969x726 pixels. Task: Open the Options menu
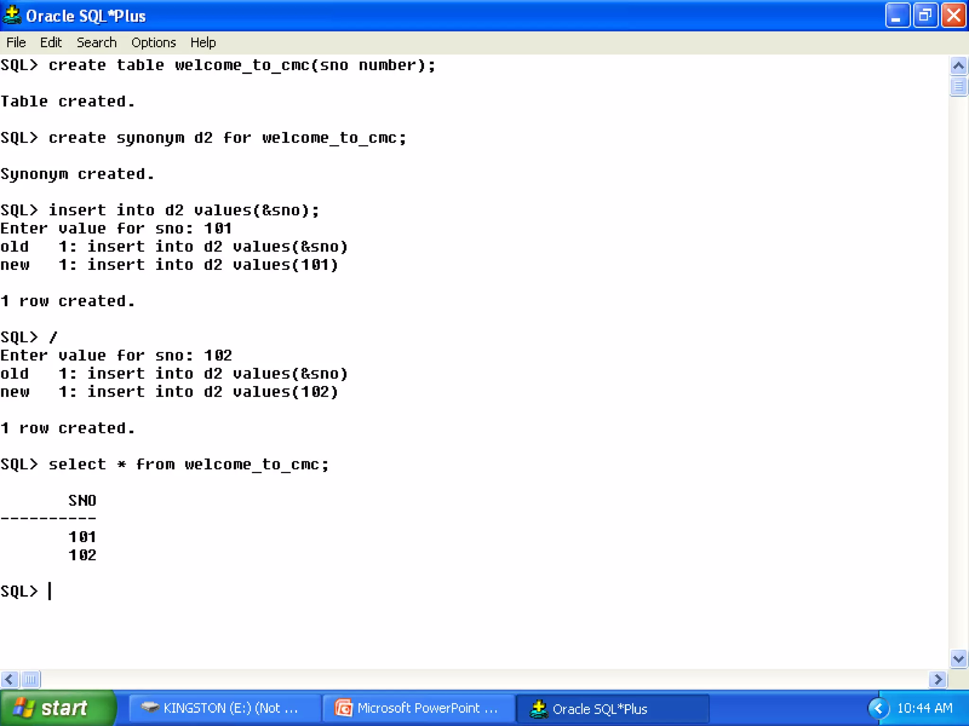(x=153, y=43)
